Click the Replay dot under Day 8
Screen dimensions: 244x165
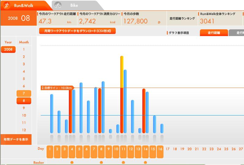(x=101, y=162)
